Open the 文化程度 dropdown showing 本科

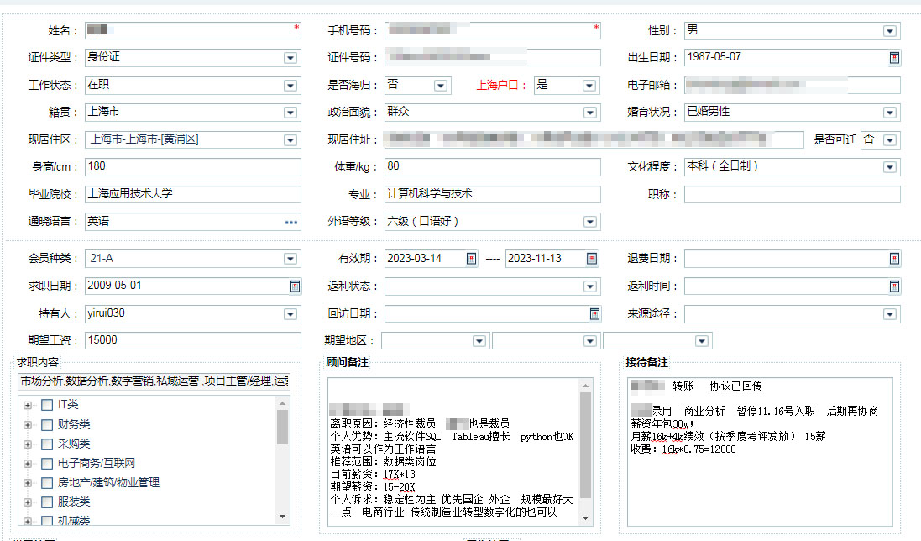[x=890, y=167]
